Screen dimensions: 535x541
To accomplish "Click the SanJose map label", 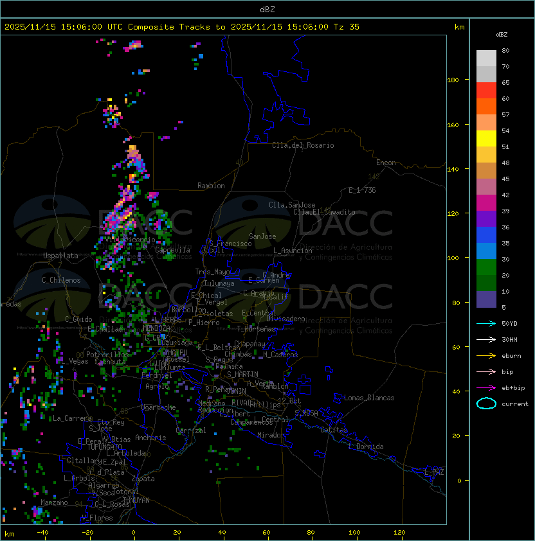I will [x=262, y=236].
